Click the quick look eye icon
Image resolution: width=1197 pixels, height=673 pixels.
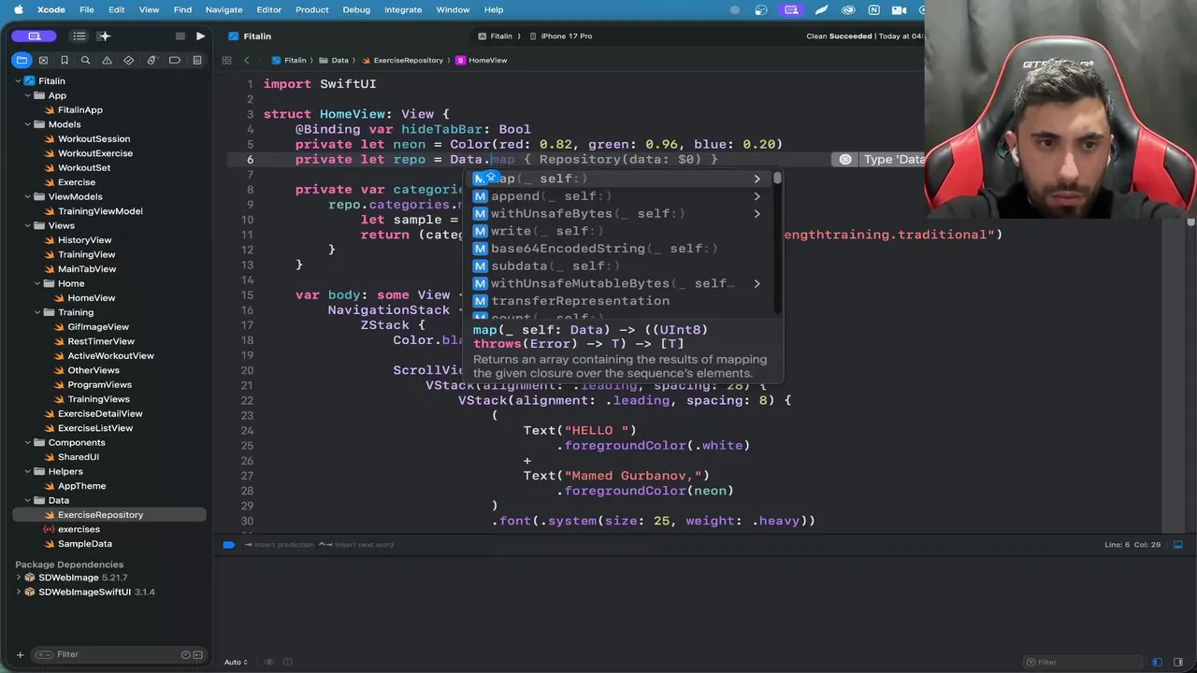click(269, 662)
